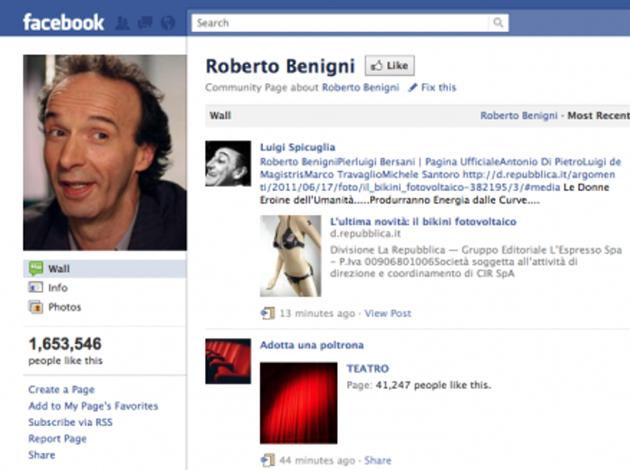This screenshot has width=630, height=470.
Task: Open the red curtain TEATRO thumbnail
Action: (299, 403)
